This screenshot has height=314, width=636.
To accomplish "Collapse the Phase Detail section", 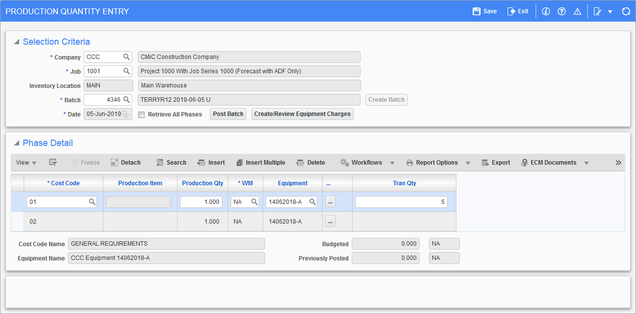I will (x=16, y=143).
